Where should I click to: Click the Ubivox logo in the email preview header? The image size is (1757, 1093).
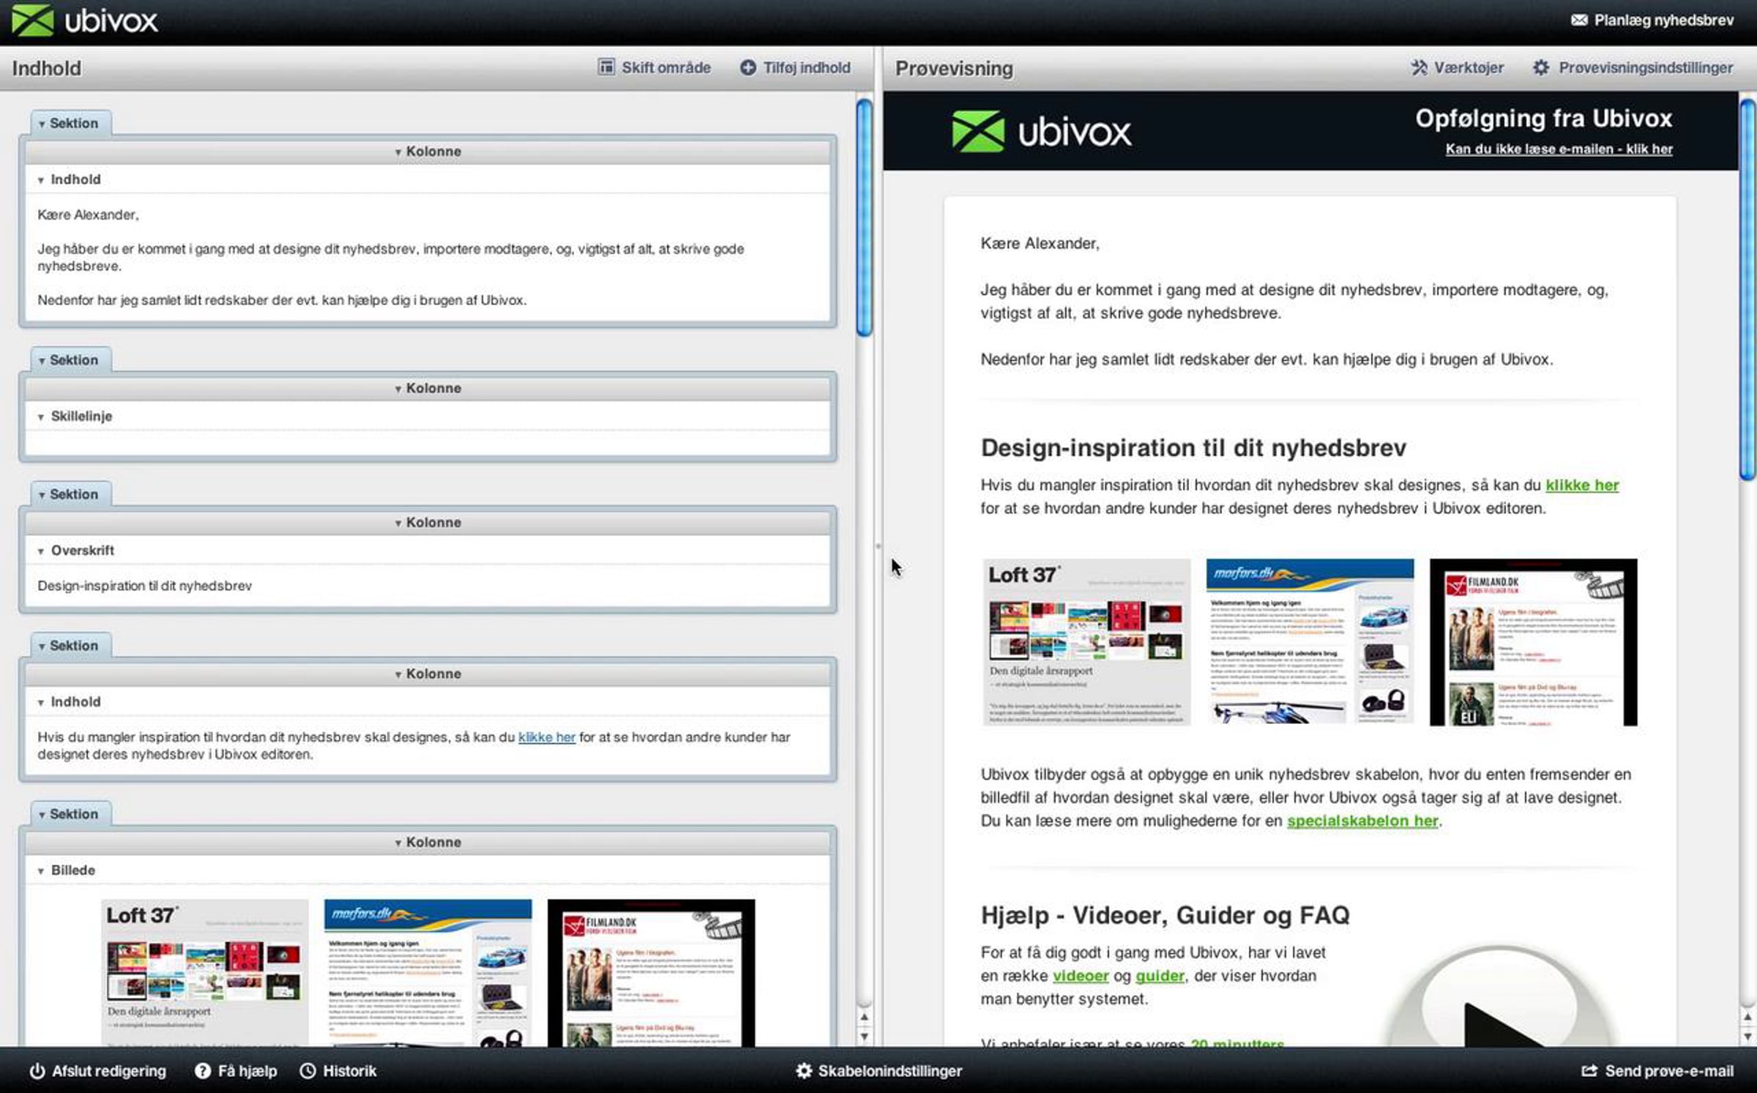pos(1041,132)
